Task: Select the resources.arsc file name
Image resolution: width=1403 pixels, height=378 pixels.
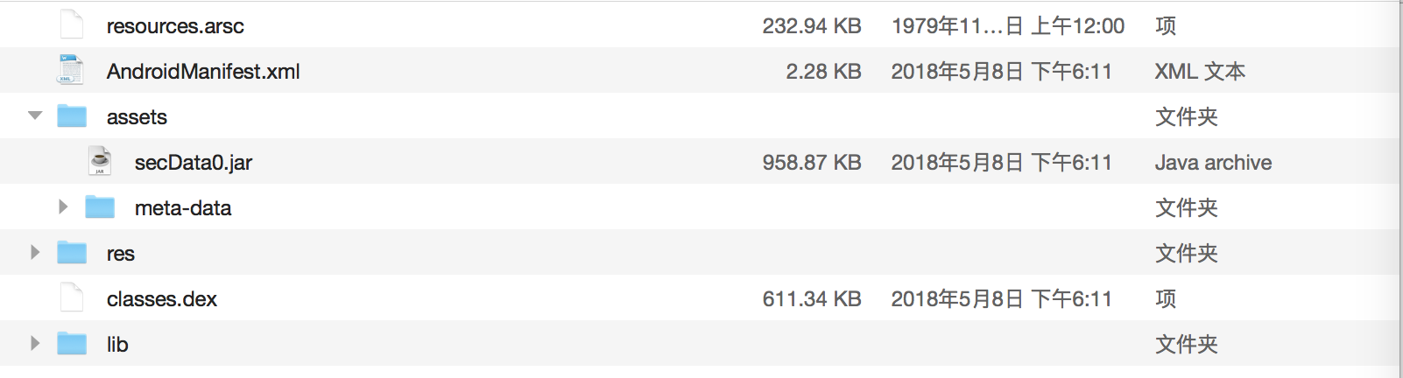Action: (x=175, y=26)
